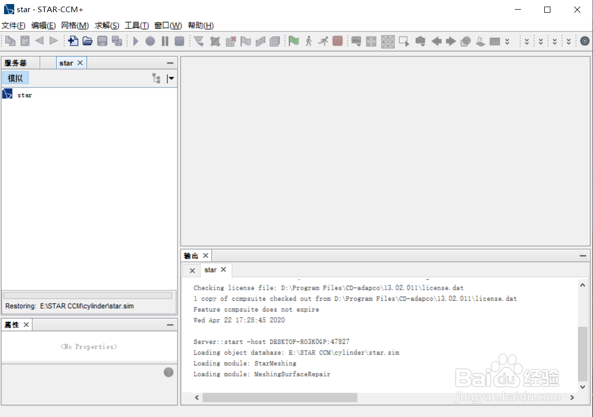The width and height of the screenshot is (593, 417).
Task: Expand the overflow chevron just left of the gear icon
Action: [569, 41]
